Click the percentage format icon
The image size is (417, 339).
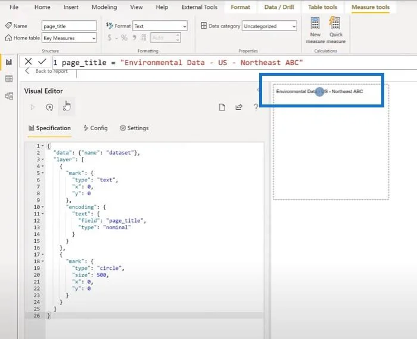(x=124, y=38)
